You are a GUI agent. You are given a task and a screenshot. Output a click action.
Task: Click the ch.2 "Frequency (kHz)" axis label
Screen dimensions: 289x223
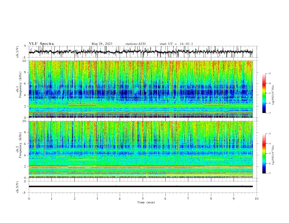pos(20,145)
